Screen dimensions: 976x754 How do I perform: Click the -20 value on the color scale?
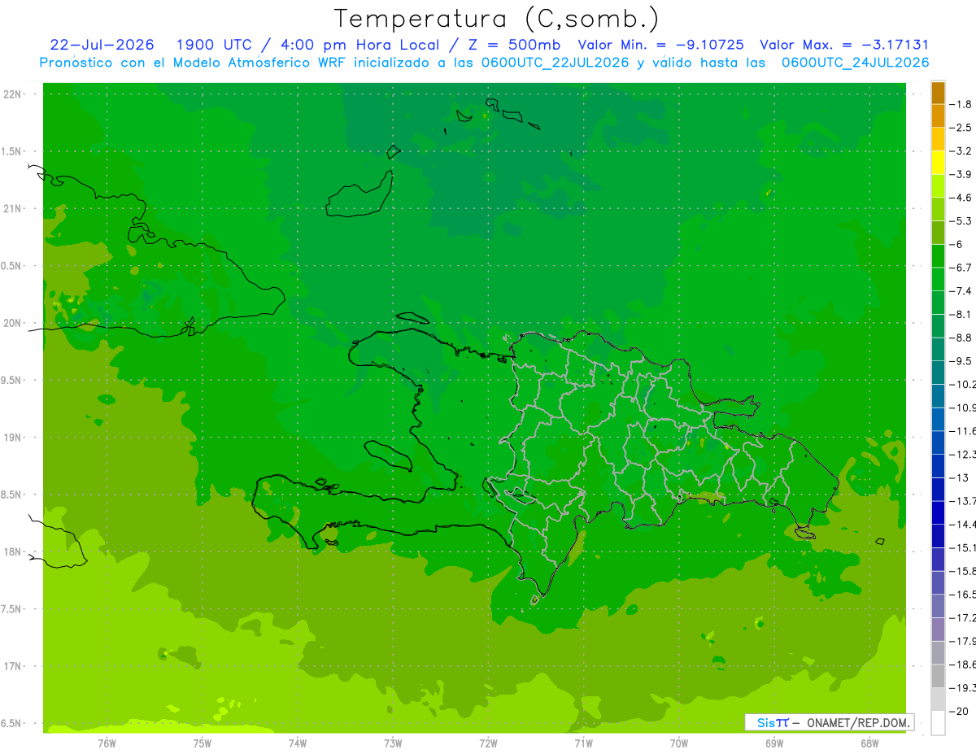click(x=960, y=711)
